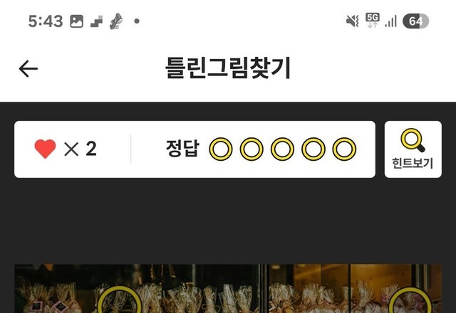
Task: Select the fourth yellow 정답 circle
Action: 313,149
